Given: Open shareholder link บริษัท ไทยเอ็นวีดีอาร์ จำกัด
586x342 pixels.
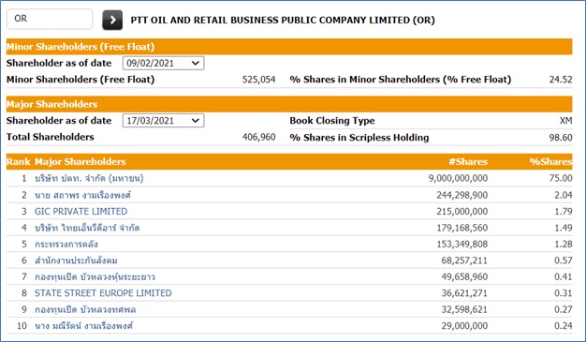Looking at the screenshot, I should pyautogui.click(x=87, y=228).
